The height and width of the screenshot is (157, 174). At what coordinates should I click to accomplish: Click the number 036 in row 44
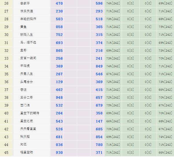point(59,145)
